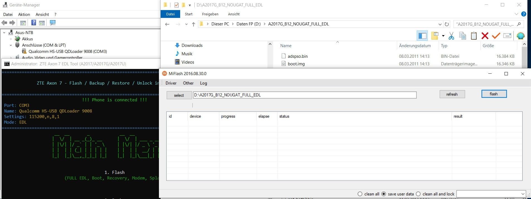Select the 'clean all' radio option
Viewport: 531px width, 199px height.
point(368,194)
